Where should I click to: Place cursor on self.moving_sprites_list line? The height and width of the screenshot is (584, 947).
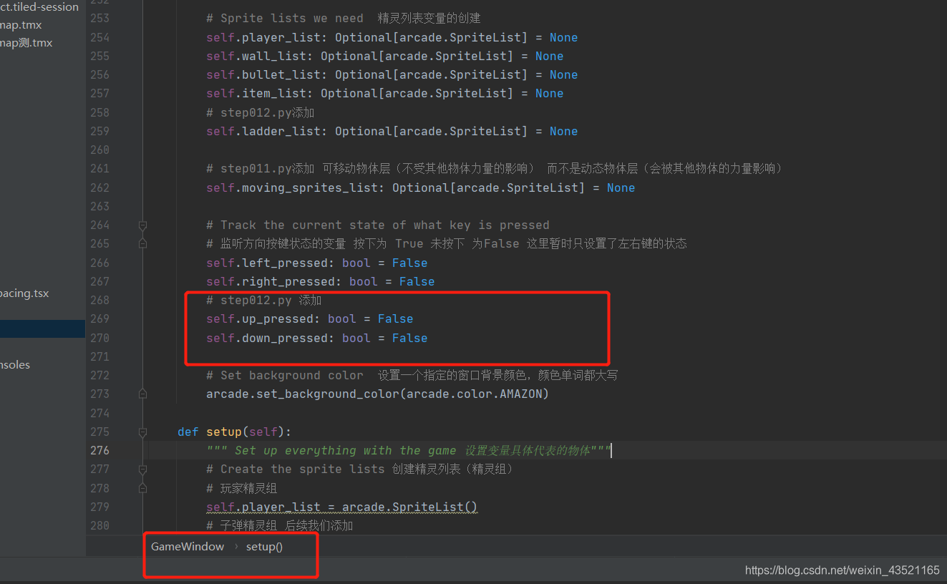(420, 188)
